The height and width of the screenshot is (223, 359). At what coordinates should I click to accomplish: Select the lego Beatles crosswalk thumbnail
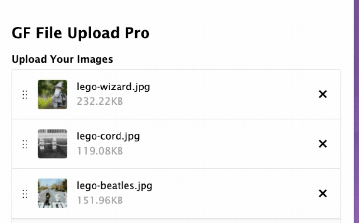[x=52, y=193]
